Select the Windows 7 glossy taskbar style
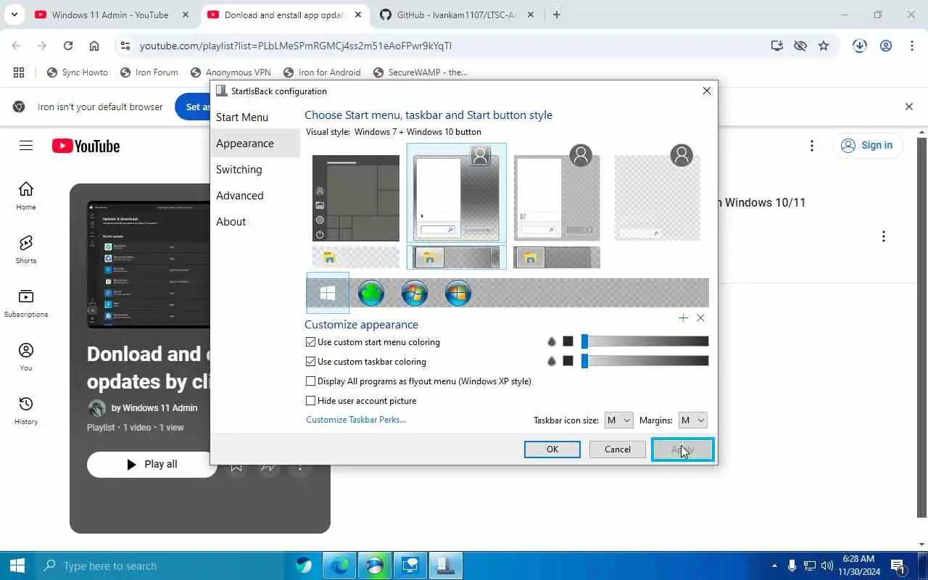928x580 pixels. tap(456, 257)
